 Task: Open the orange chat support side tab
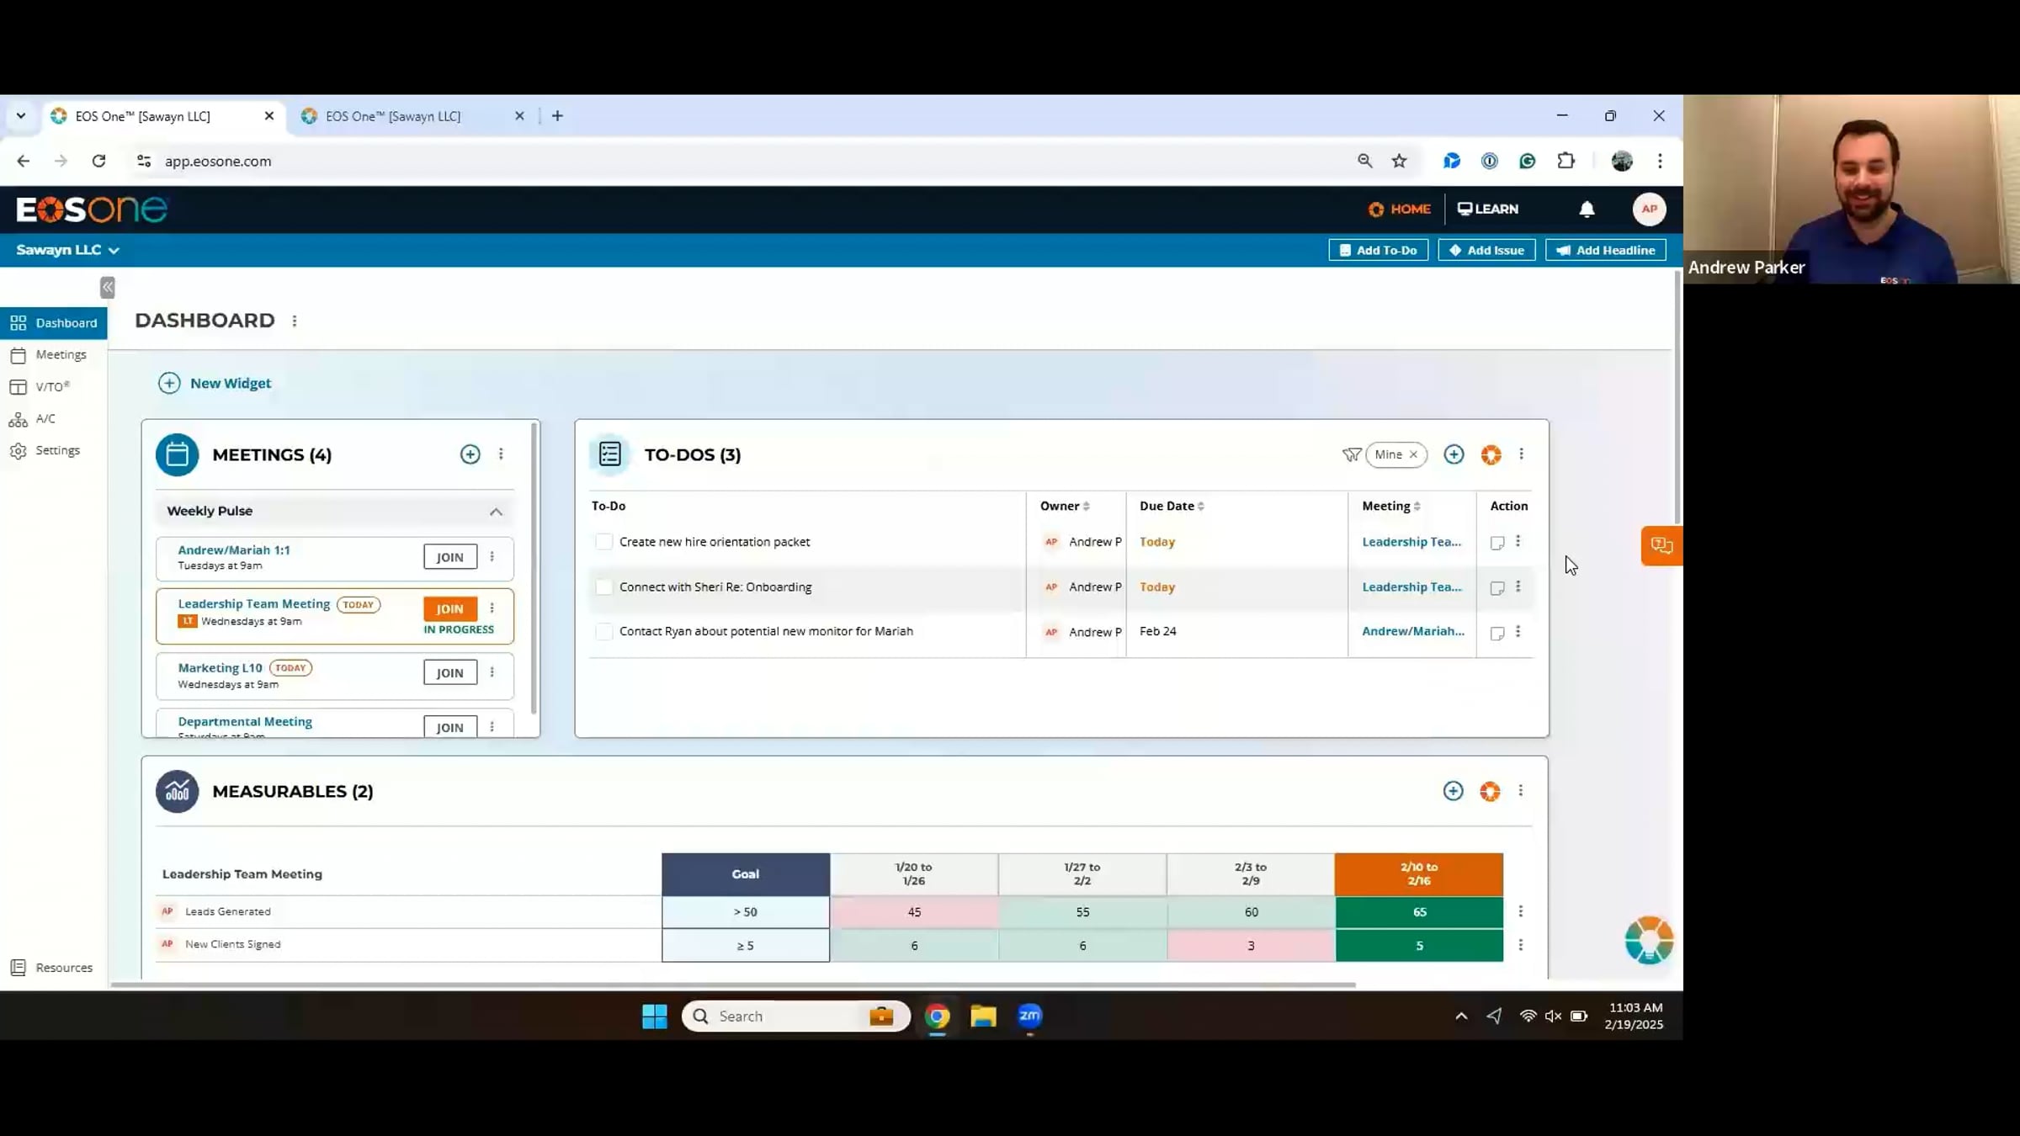[x=1661, y=545]
